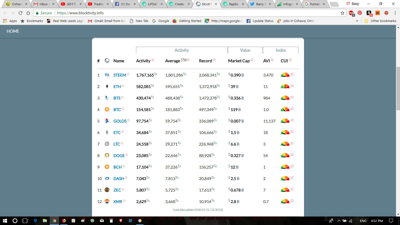Reload the page
400x225 pixels.
pyautogui.click(x=20, y=13)
